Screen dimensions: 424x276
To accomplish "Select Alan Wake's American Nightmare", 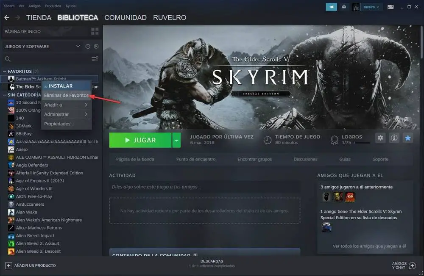I will (49, 220).
